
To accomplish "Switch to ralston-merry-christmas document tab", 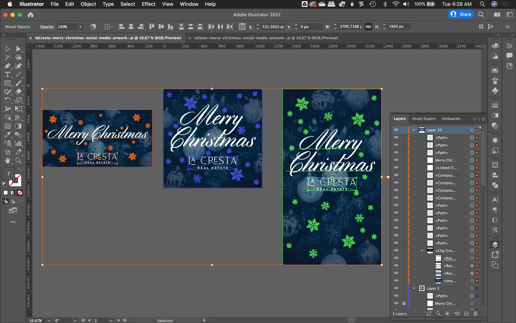I will point(266,38).
